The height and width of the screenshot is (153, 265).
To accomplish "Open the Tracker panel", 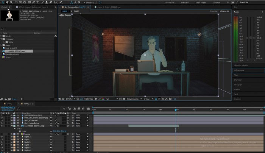I will tap(237, 89).
